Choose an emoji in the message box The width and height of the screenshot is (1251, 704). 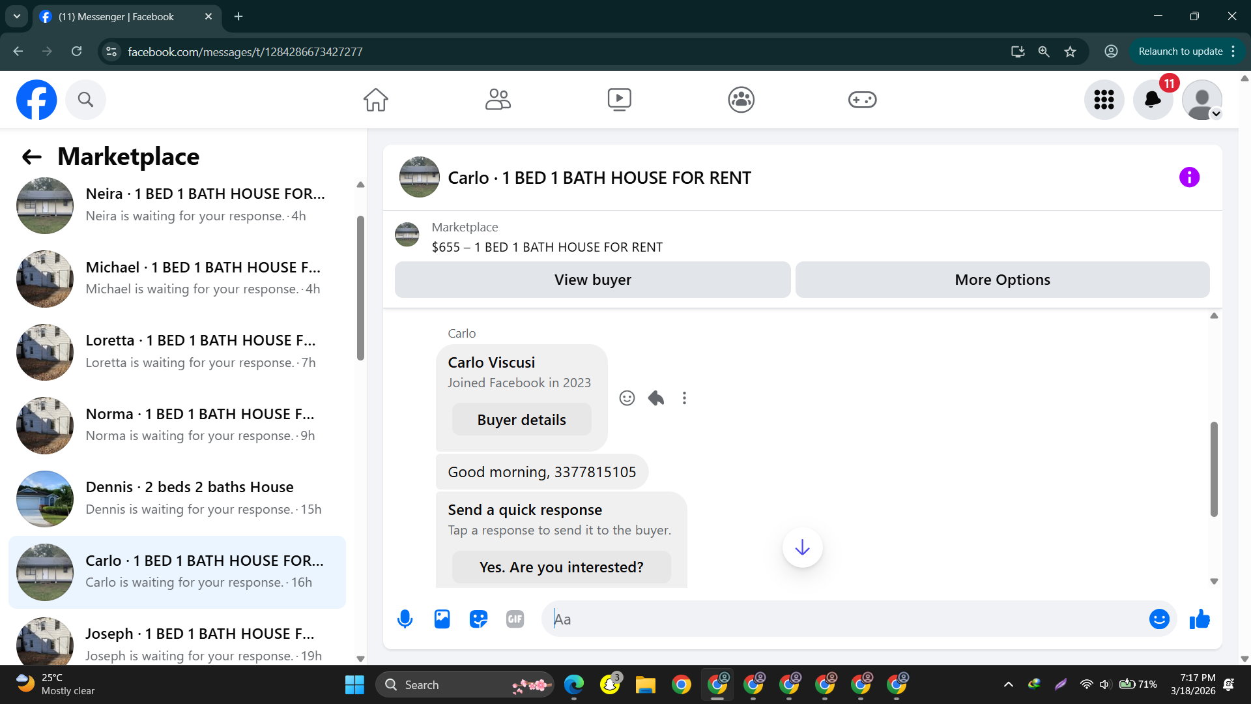(1158, 619)
